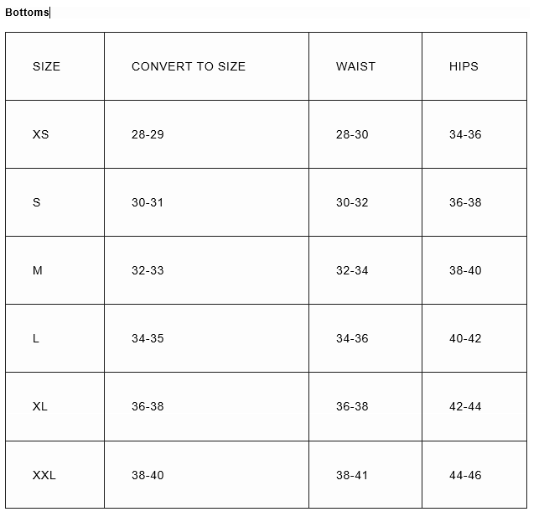Click the 42-44 hips cell

pyautogui.click(x=474, y=406)
